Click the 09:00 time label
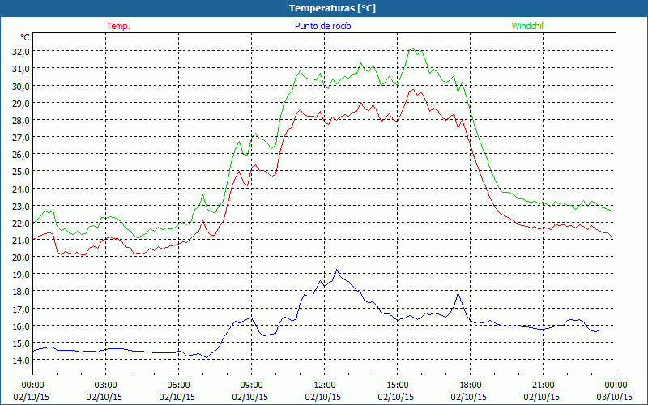648x405 pixels. pos(251,386)
